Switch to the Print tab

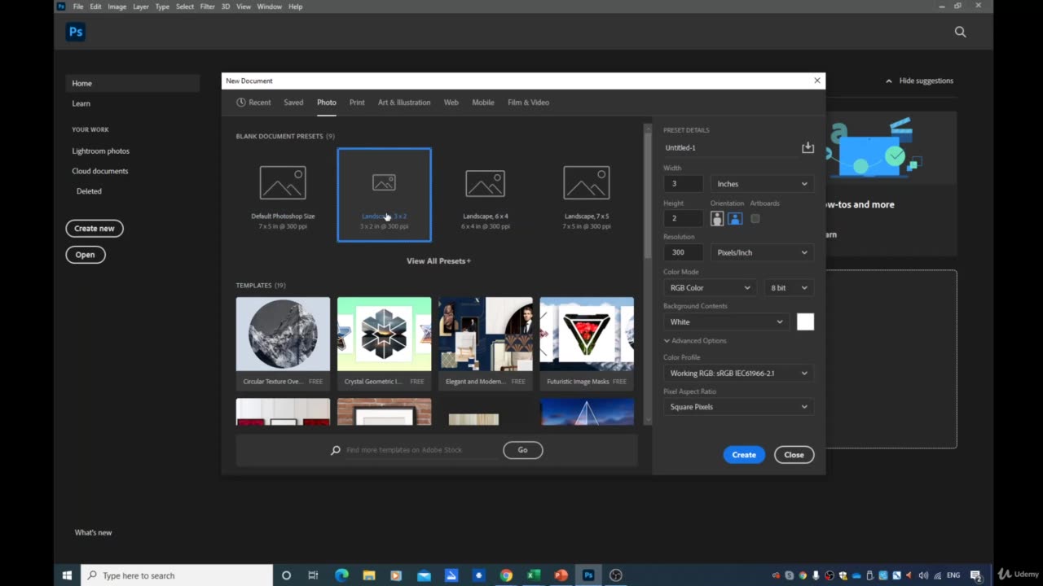[x=357, y=103]
